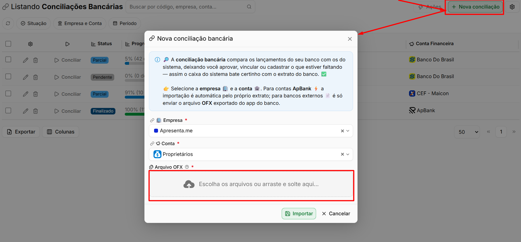Edit the Finalizado ApBank row

(26, 111)
